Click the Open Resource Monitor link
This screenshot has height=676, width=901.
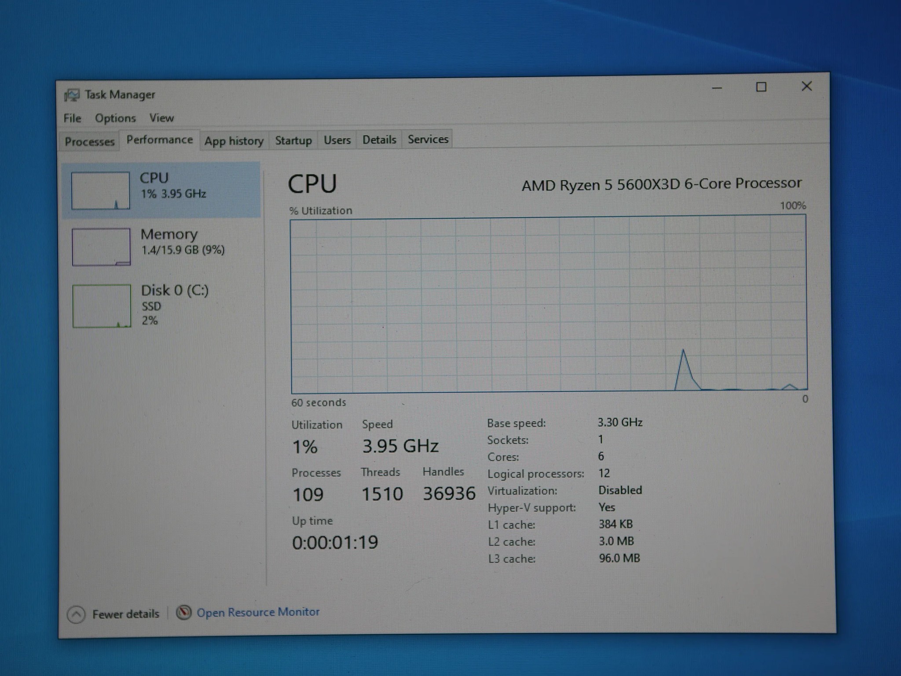click(258, 612)
